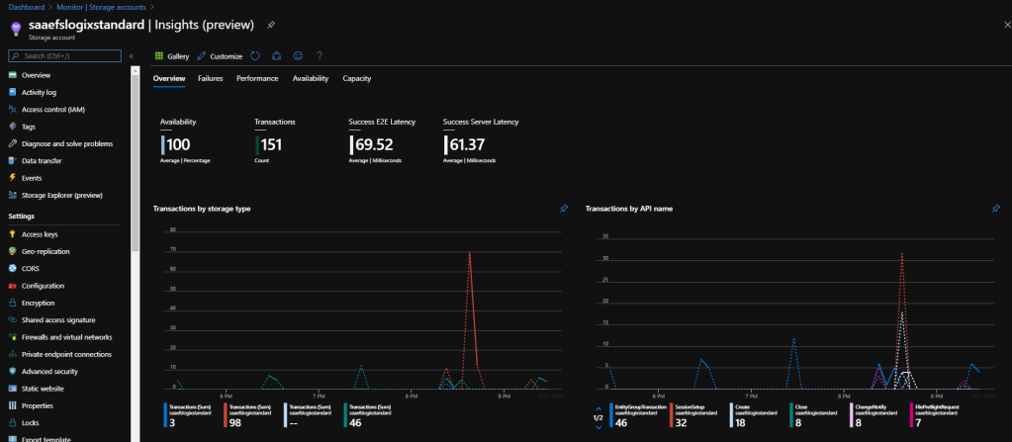Click the Transactions by storage type title

(x=202, y=209)
